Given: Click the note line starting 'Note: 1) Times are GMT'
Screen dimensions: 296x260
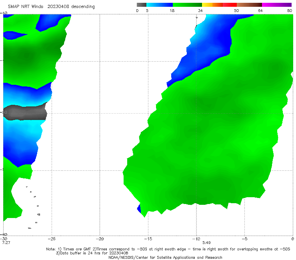Looking at the screenshot, I should (x=168, y=249).
